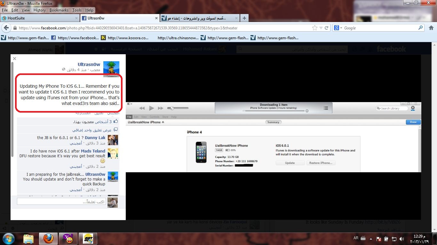Click the Firefox logo in the title bar
Screen dimensions: 437x245
(3, 3)
